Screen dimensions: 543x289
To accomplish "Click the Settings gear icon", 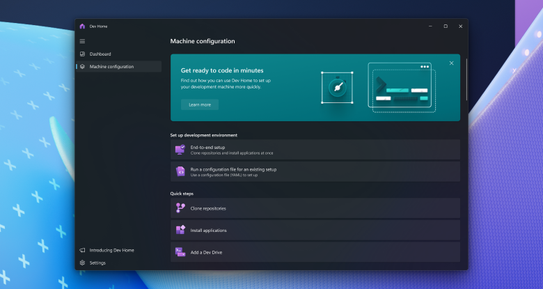I will 82,263.
